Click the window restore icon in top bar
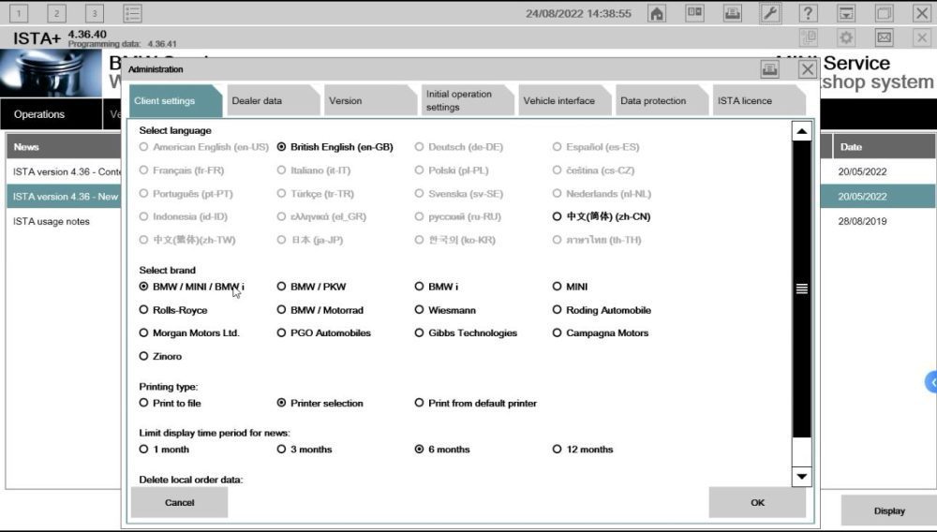Screen dimensions: 937x532 pos(884,13)
